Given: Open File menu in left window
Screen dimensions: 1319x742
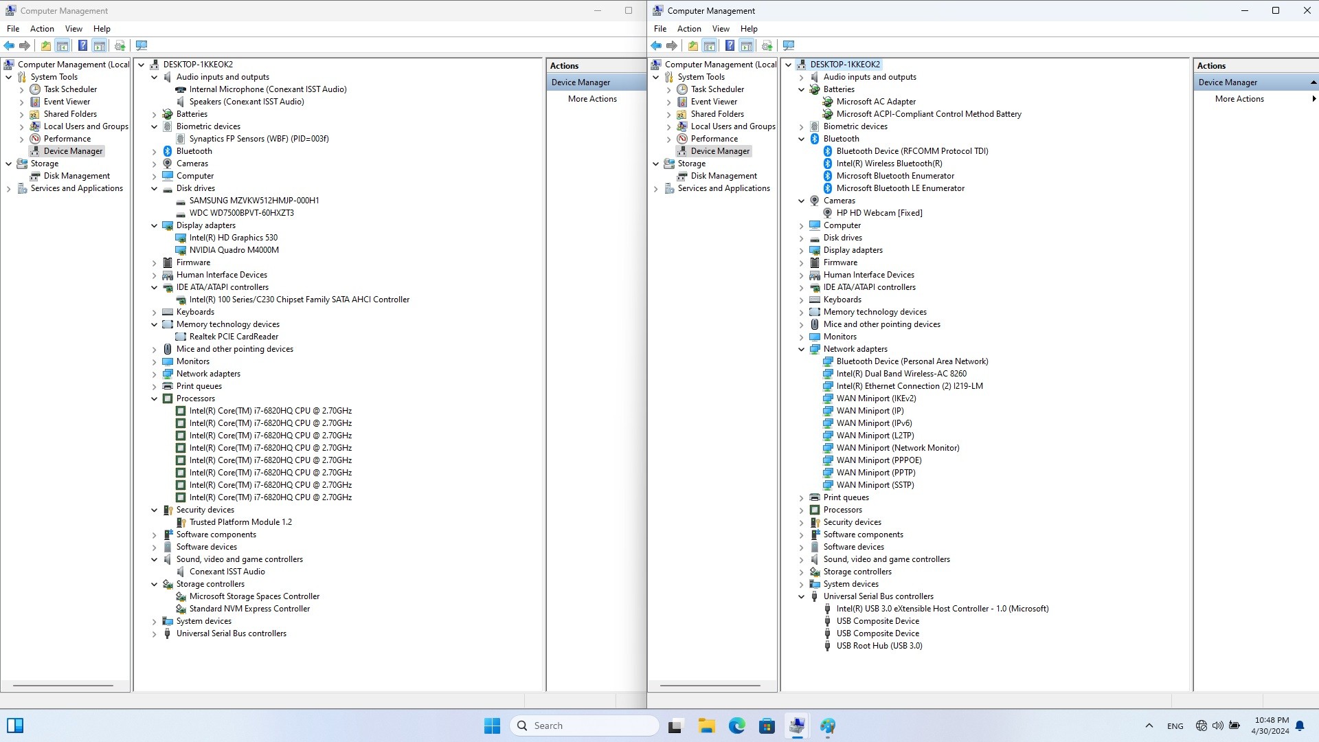Looking at the screenshot, I should [x=13, y=29].
